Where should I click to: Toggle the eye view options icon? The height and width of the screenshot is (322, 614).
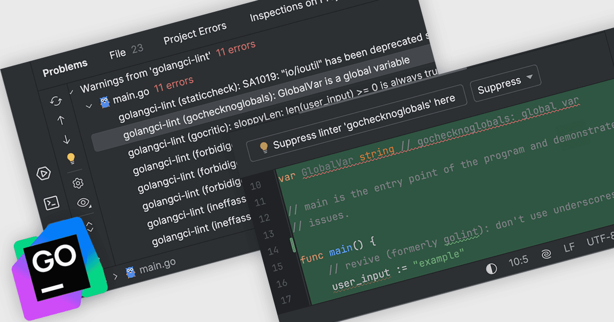[83, 203]
